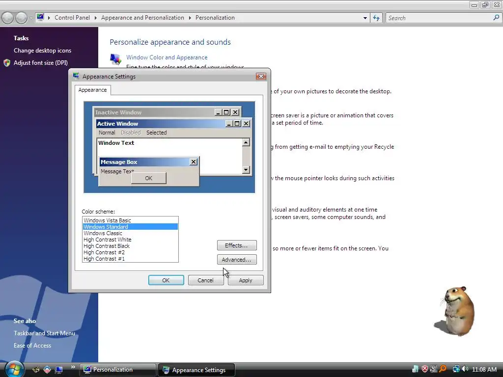Confirm dialog with OK button
Image resolution: width=503 pixels, height=377 pixels.
(166, 280)
